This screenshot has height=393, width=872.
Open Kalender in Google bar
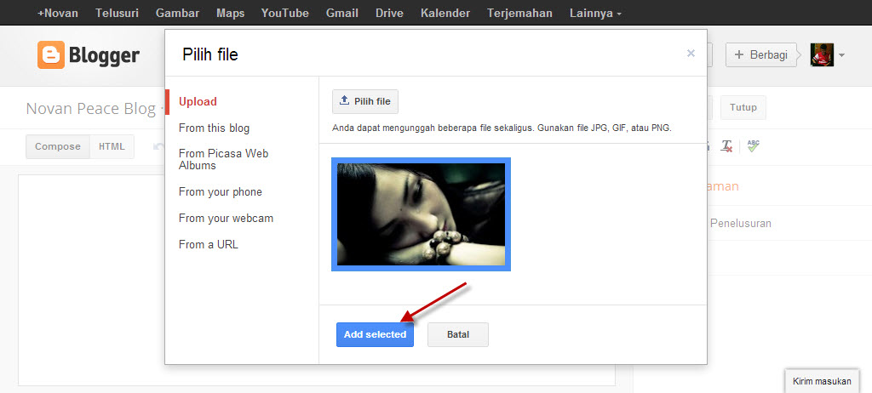(x=445, y=13)
